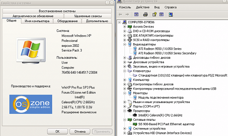
Task: Switch to the Оборудование tab
Action: 67,21
